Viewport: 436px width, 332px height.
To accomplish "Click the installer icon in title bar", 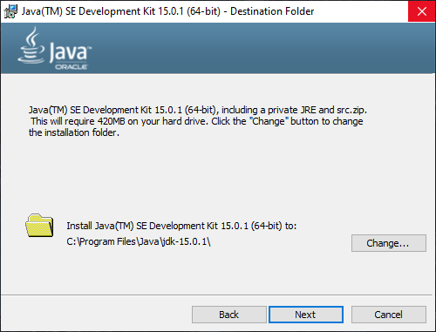I will coord(10,11).
